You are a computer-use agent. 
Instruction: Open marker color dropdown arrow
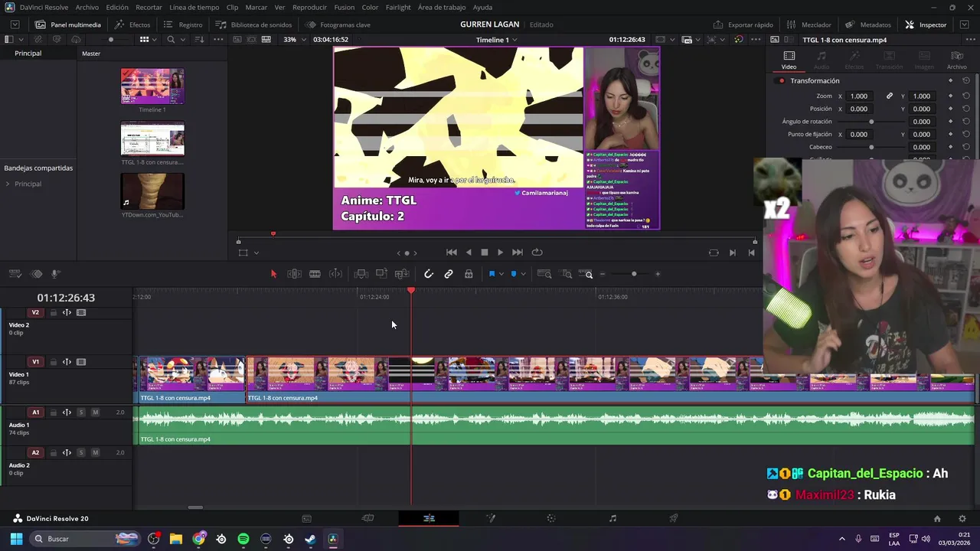523,274
